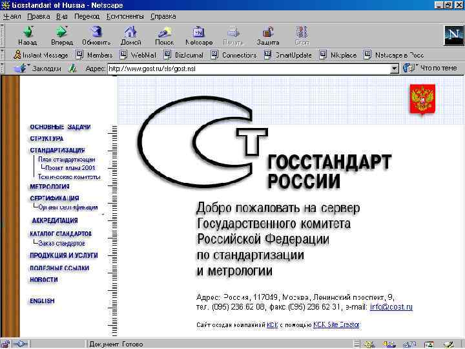Open Что по теме related sites

[430, 69]
